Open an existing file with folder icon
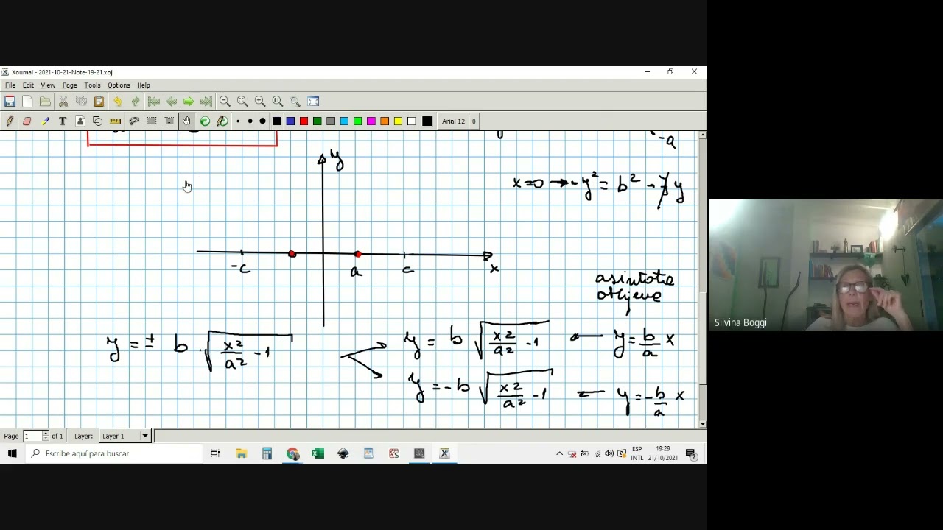Viewport: 943px width, 530px height. coord(45,102)
